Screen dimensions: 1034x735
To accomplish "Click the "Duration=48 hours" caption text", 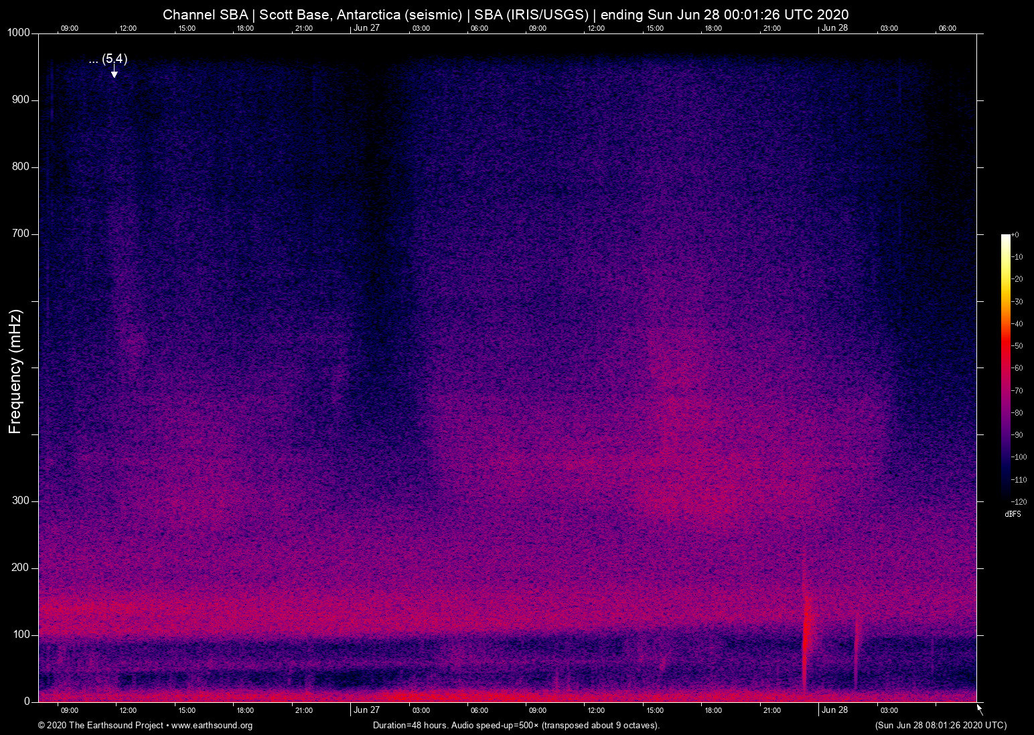I will tap(411, 726).
